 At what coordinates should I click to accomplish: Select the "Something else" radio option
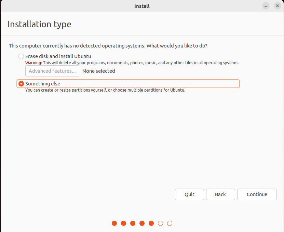21,84
